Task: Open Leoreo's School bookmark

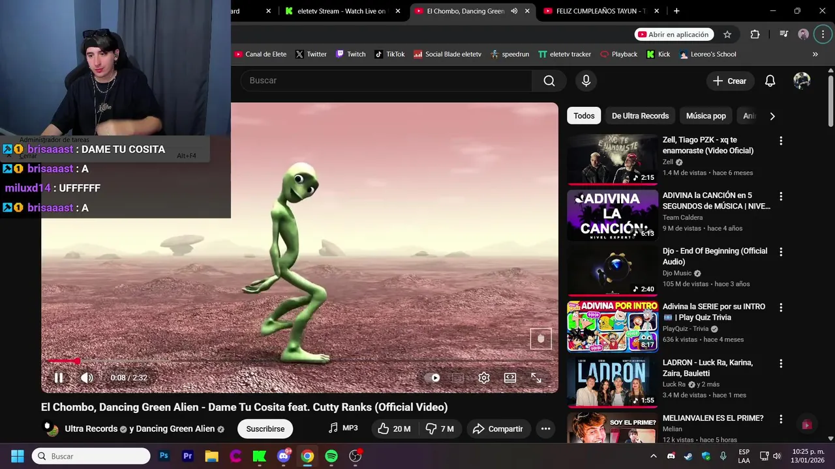Action: tap(708, 54)
